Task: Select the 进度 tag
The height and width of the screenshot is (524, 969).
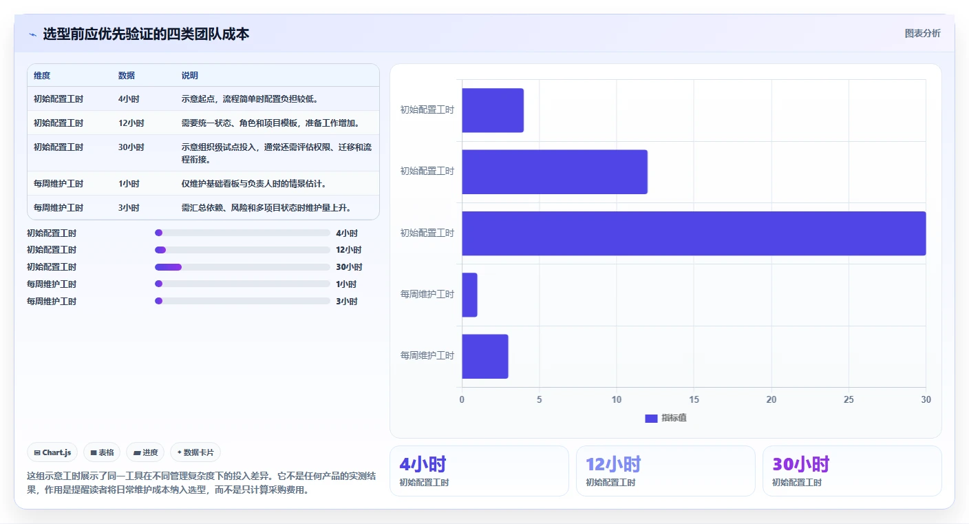Action: [145, 452]
